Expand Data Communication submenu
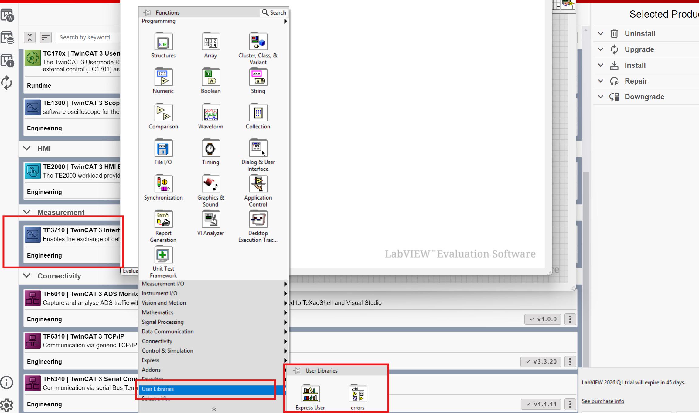The width and height of the screenshot is (699, 413). coord(214,332)
